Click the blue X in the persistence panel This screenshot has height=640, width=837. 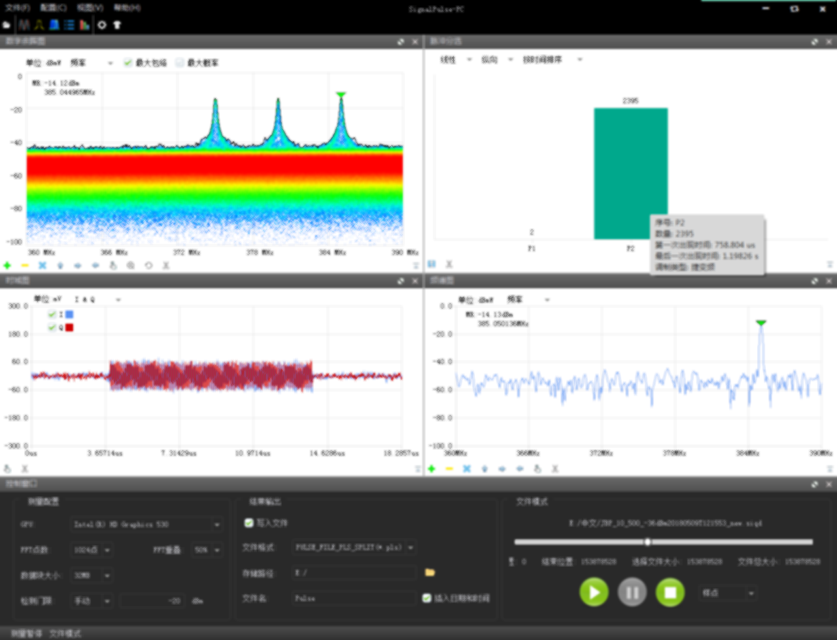43,265
